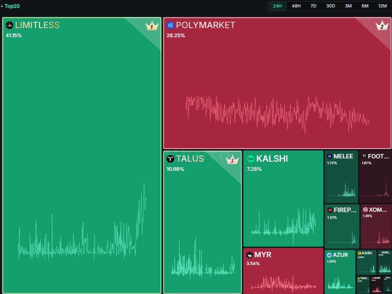Click the bronze rank 3 crown badge
Viewport: 392px width, 294px height.
pyautogui.click(x=232, y=160)
